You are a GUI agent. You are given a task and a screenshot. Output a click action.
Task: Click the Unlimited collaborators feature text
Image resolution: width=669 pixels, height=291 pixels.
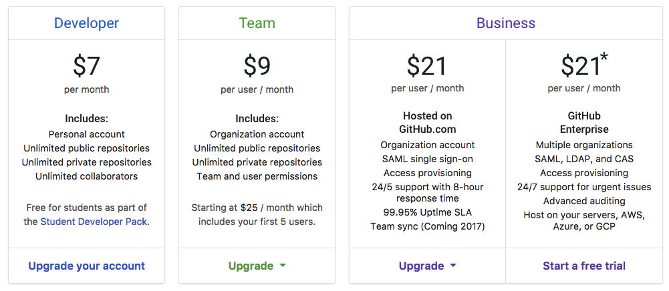(86, 176)
